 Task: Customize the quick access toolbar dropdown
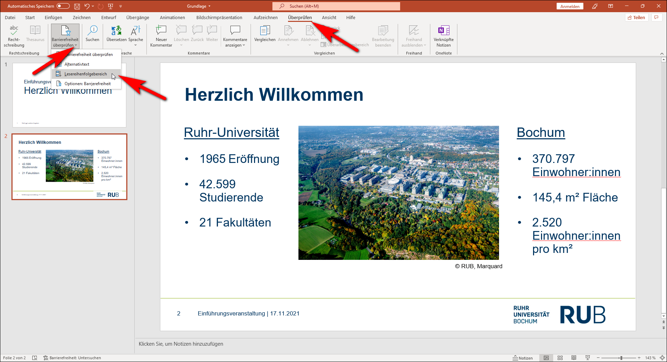(x=120, y=6)
